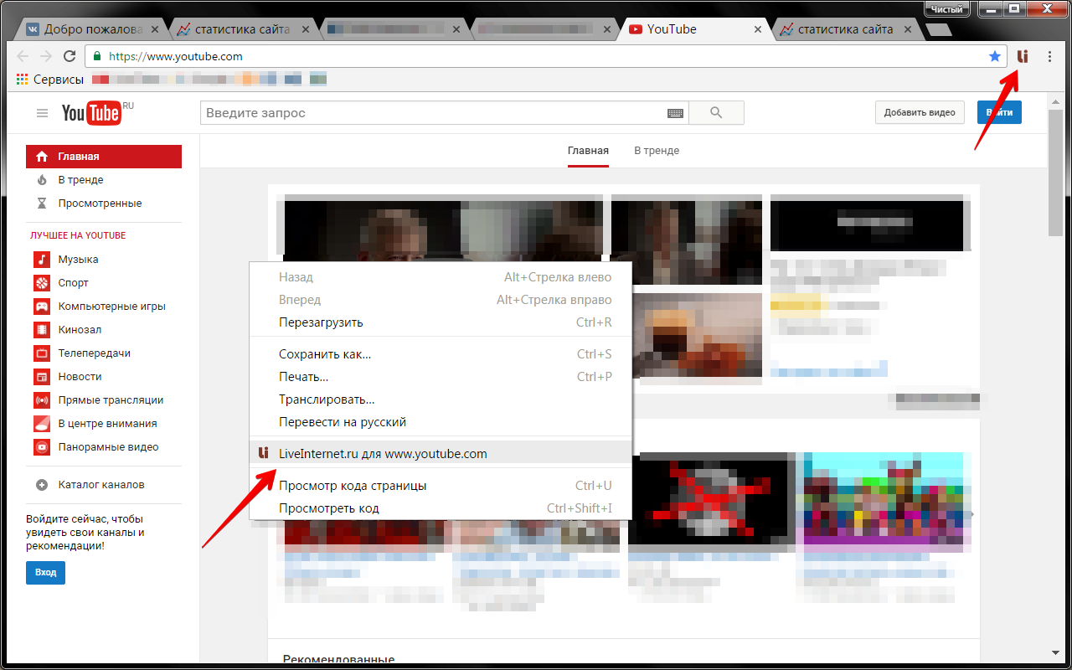1072x670 pixels.
Task: Choose Просмотр кода страницы
Action: pos(441,486)
